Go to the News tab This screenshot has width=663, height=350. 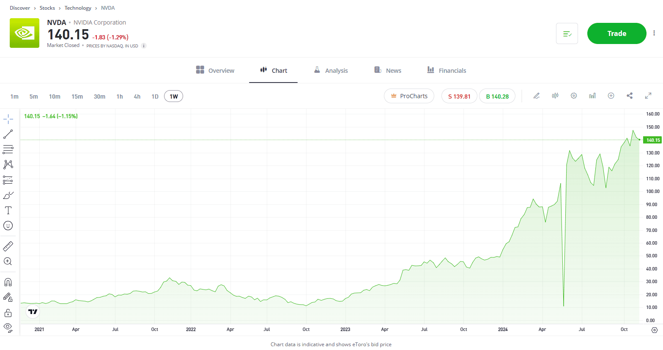[388, 70]
